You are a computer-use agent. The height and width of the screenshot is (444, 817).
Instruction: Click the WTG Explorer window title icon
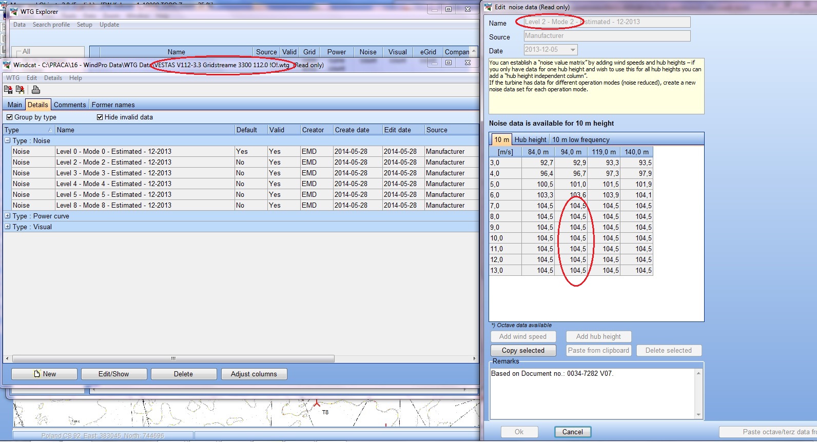tap(14, 11)
